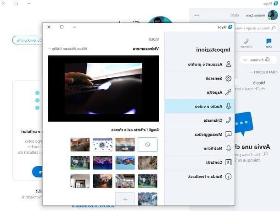Viewport: 280px width, 211px height.
Task: Choose the purple neon lights background thumbnail
Action: (102, 163)
